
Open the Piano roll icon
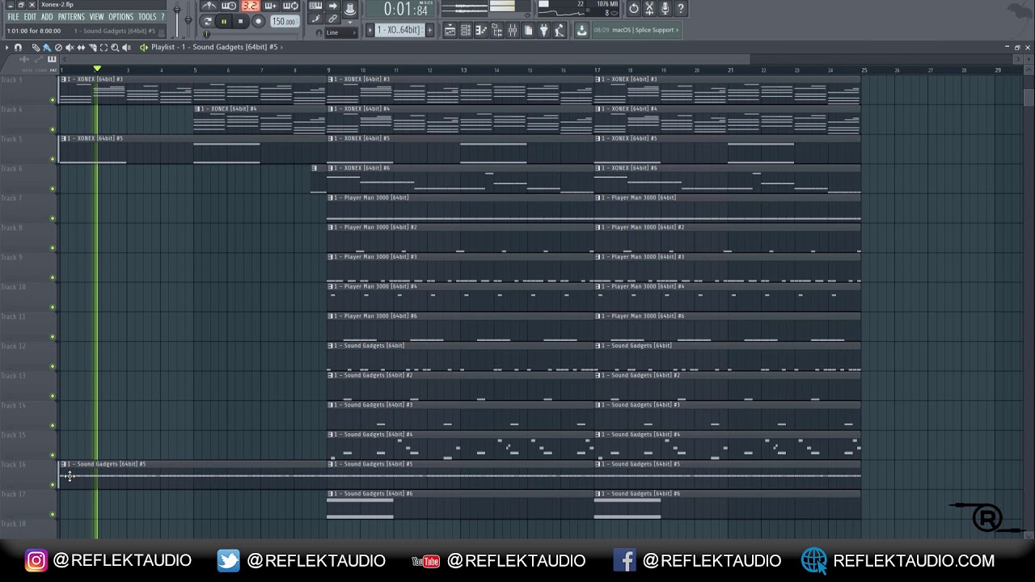tap(481, 30)
